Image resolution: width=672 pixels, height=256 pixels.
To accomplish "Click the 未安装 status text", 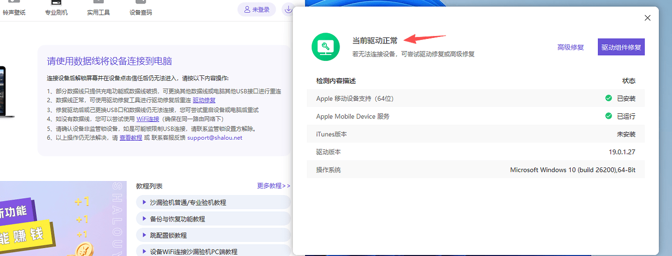I will pos(626,134).
